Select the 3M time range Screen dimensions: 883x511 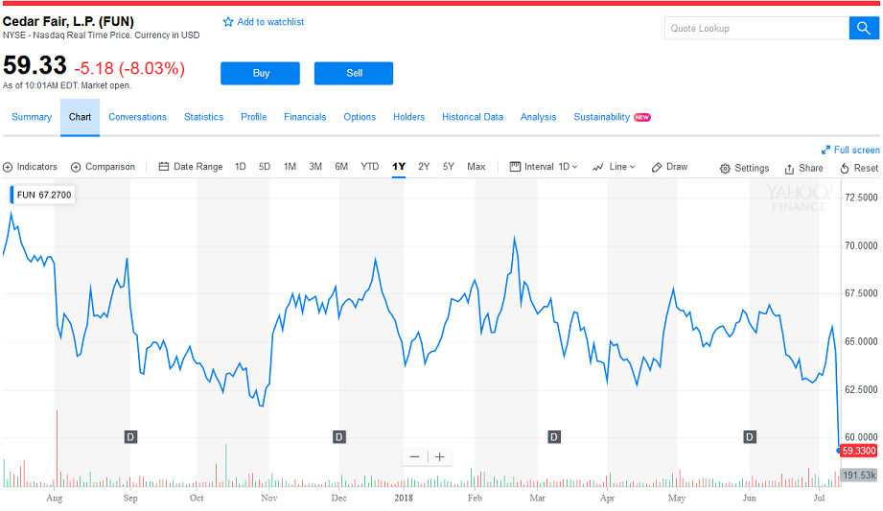coord(315,167)
